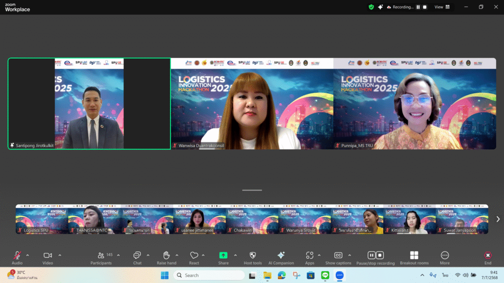This screenshot has height=283, width=504.
Task: Open the Windows Start menu
Action: (164, 275)
